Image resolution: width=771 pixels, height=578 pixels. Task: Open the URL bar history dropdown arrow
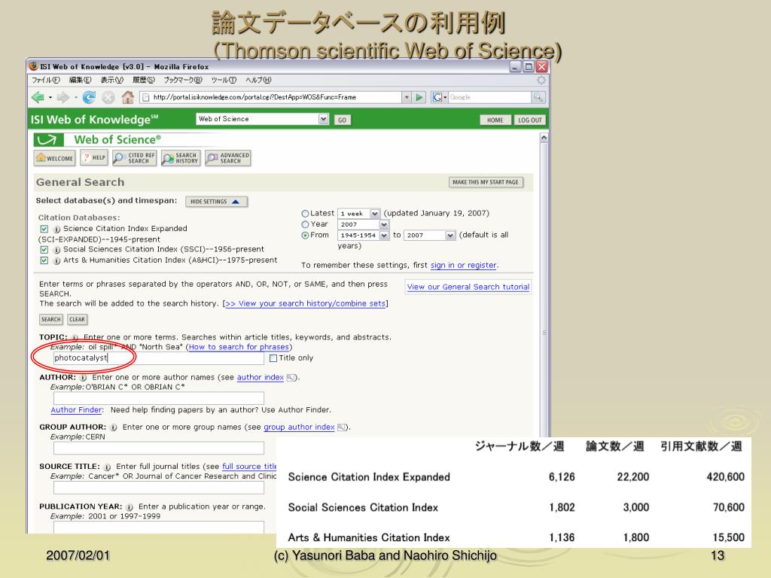(x=407, y=97)
